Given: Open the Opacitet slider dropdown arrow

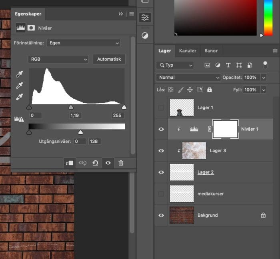Looking at the screenshot, I should (264, 78).
